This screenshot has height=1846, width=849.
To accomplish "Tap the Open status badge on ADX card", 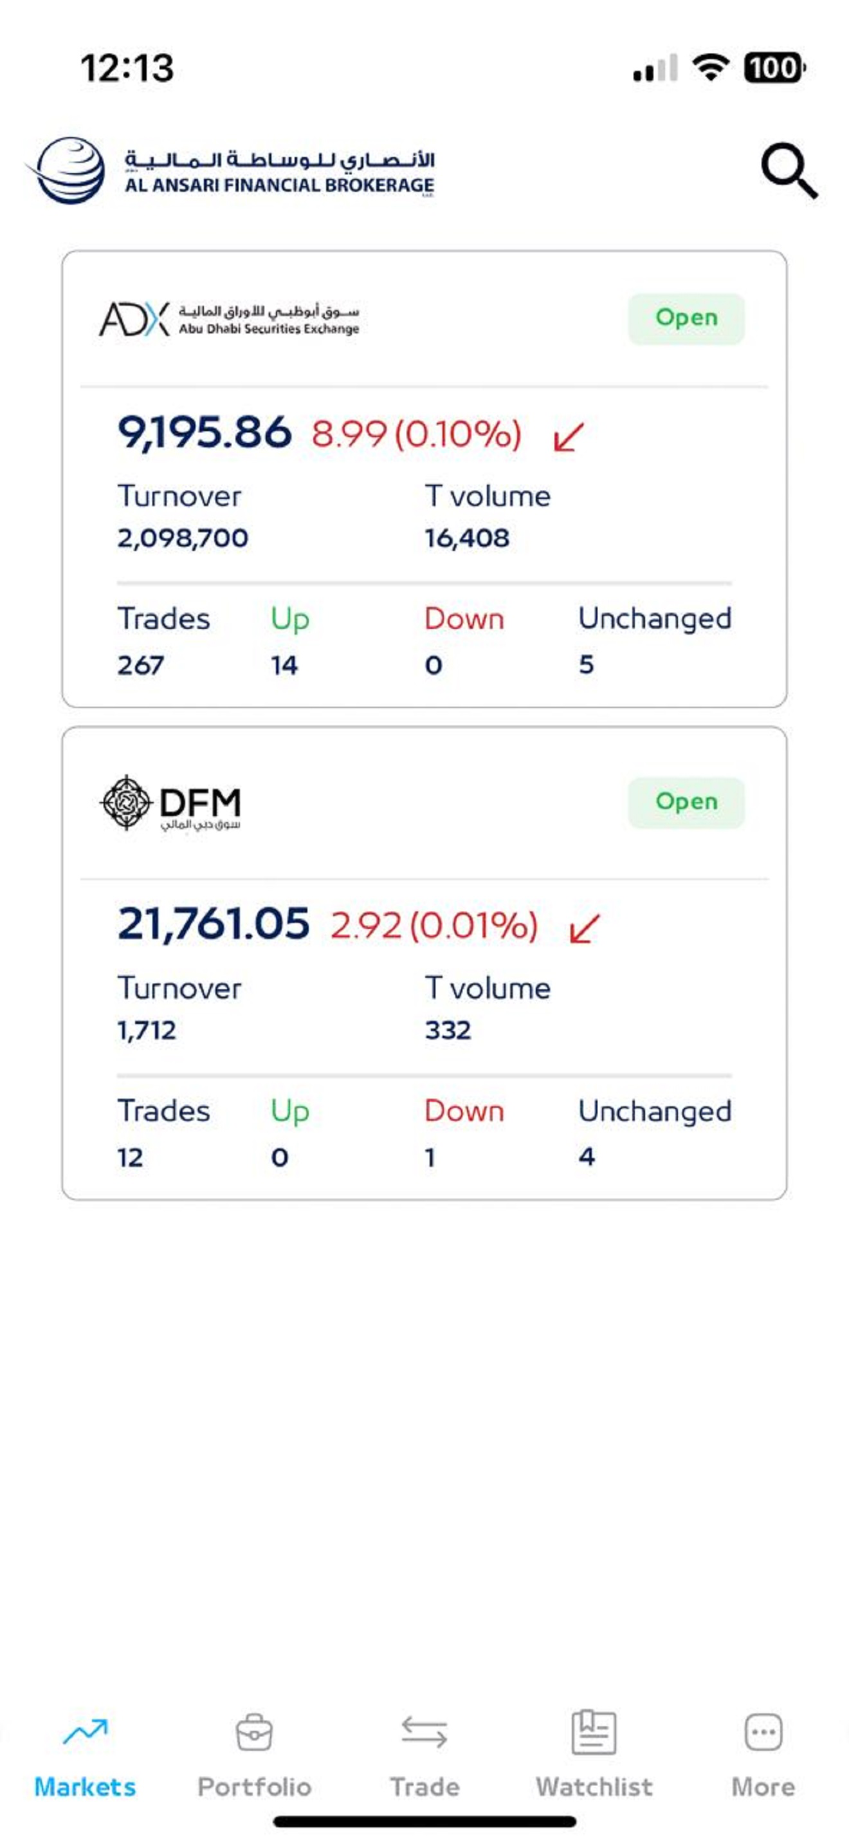I will (x=686, y=318).
